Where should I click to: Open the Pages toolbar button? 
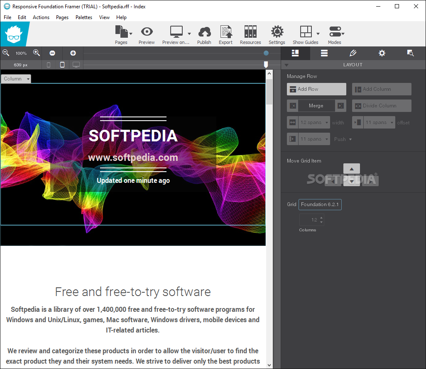[121, 35]
